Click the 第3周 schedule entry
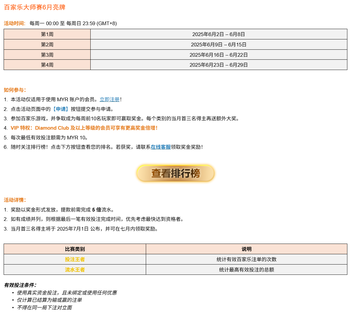351x313 pixels. pyautogui.click(x=47, y=55)
